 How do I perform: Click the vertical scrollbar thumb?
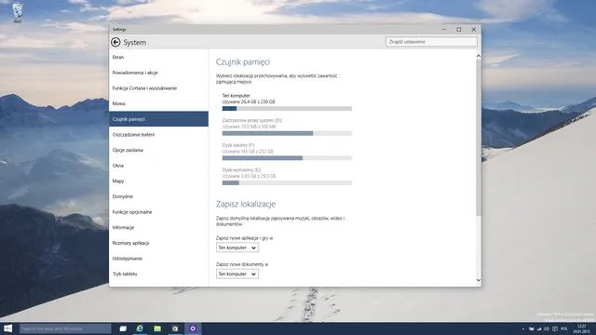pyautogui.click(x=478, y=138)
